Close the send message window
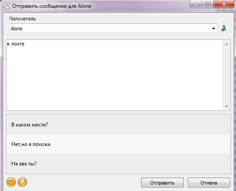 tap(224, 4)
